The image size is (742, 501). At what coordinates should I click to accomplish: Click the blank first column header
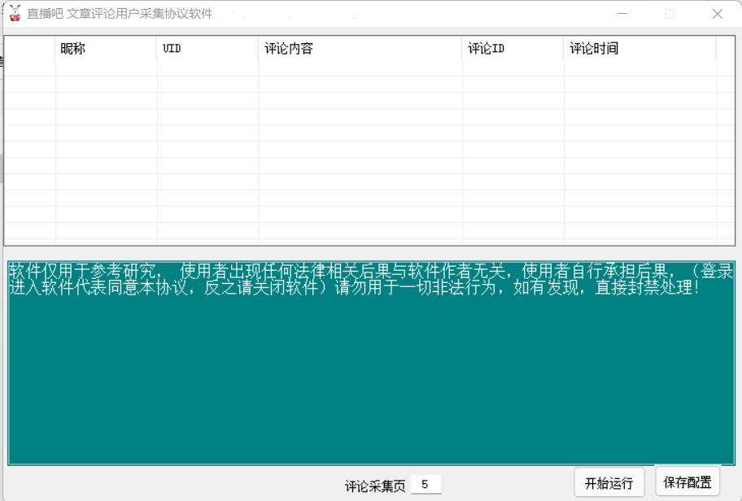(x=30, y=49)
